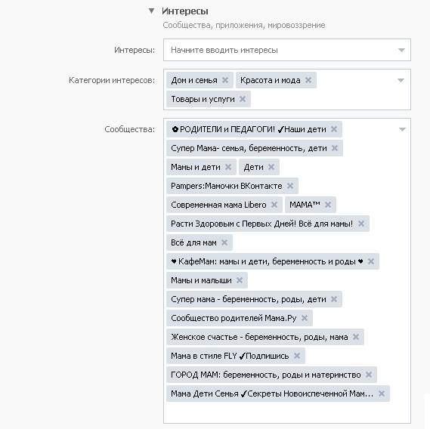Delete 'Мама в стиле FLY' community tag
The image size is (430, 429).
(297, 356)
